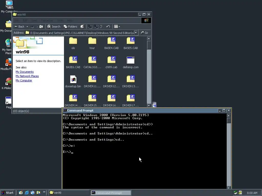Click the Up one level toolbar icon
This screenshot has width=262, height=196.
pos(41,27)
